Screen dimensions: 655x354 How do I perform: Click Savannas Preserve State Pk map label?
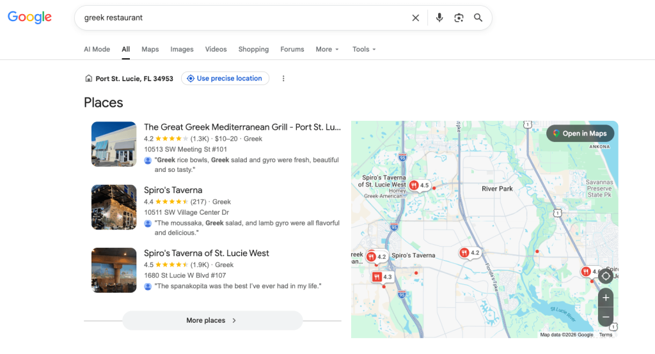[599, 189]
